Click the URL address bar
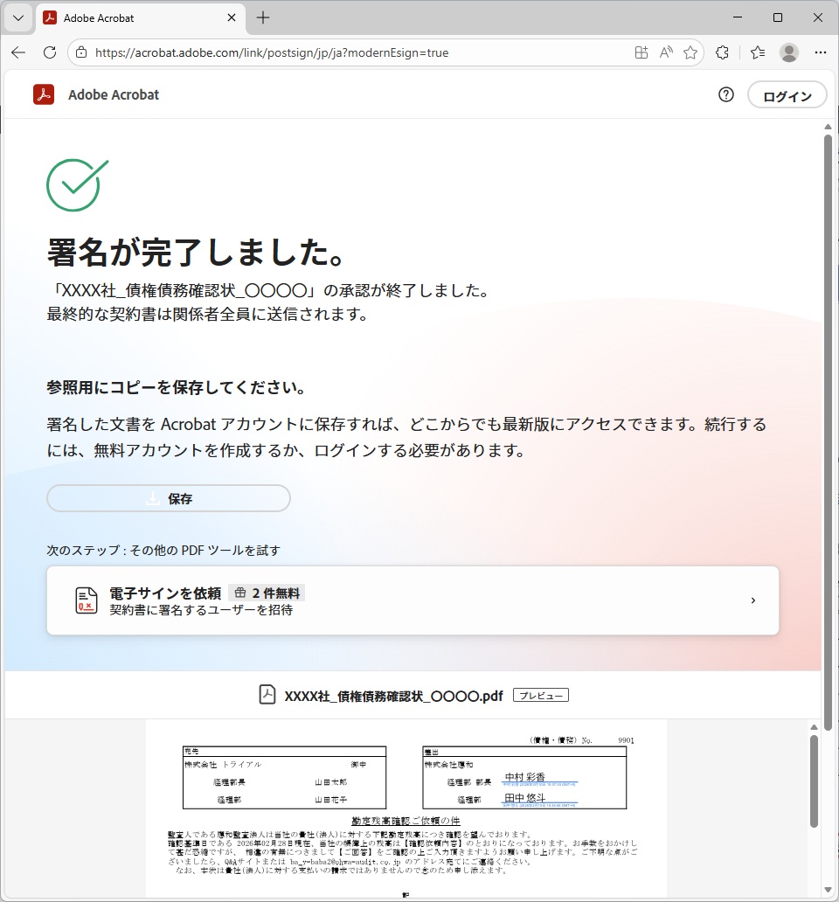The width and height of the screenshot is (839, 902). click(x=350, y=52)
